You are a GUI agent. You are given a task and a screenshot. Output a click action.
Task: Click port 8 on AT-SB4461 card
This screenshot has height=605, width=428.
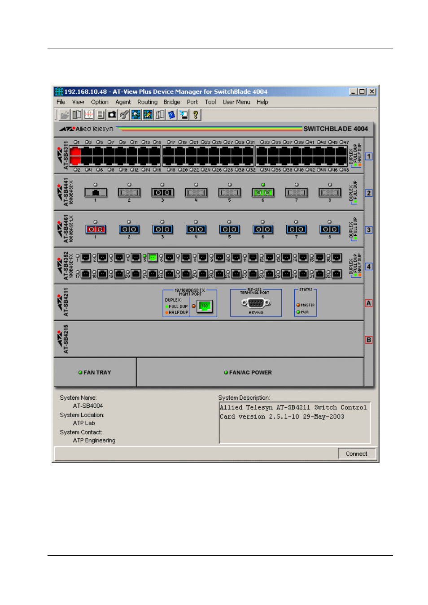(x=330, y=229)
